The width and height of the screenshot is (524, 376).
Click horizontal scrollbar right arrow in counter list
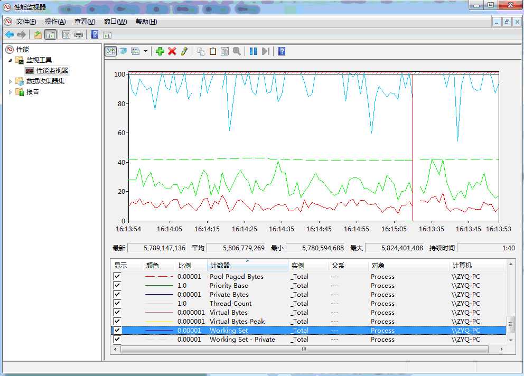pos(501,349)
